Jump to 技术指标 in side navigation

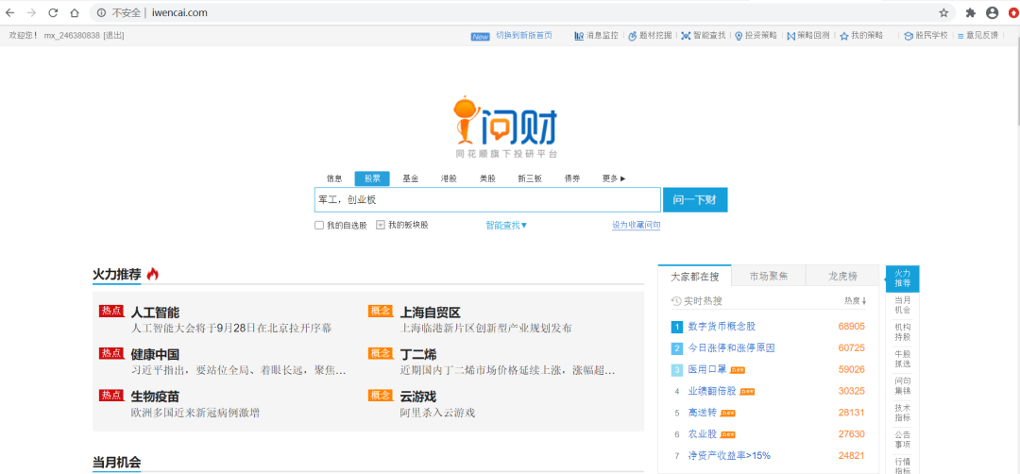coord(902,413)
